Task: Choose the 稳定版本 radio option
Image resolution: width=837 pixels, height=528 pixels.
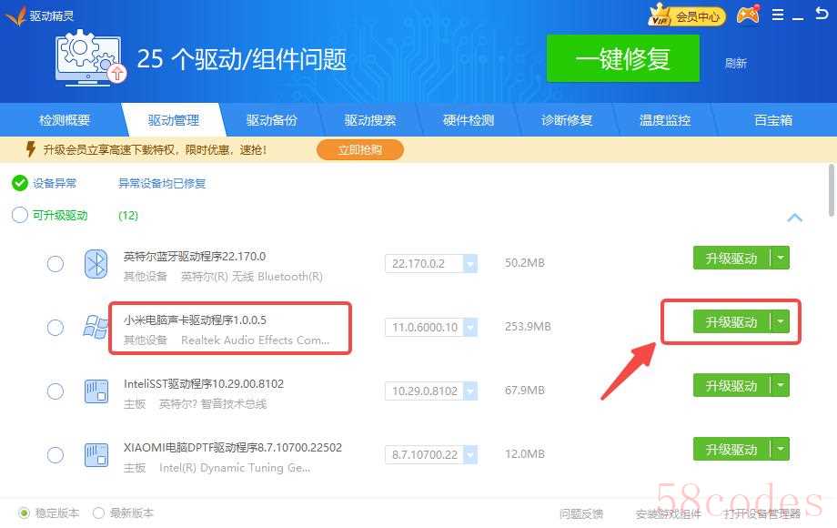Action: [x=24, y=513]
